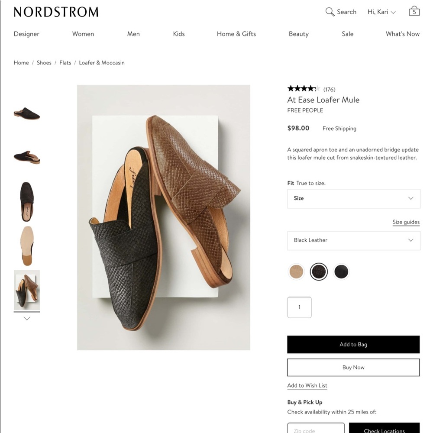This screenshot has height=433, width=433.
Task: Select the shoe sole thumbnail
Action: tap(27, 246)
